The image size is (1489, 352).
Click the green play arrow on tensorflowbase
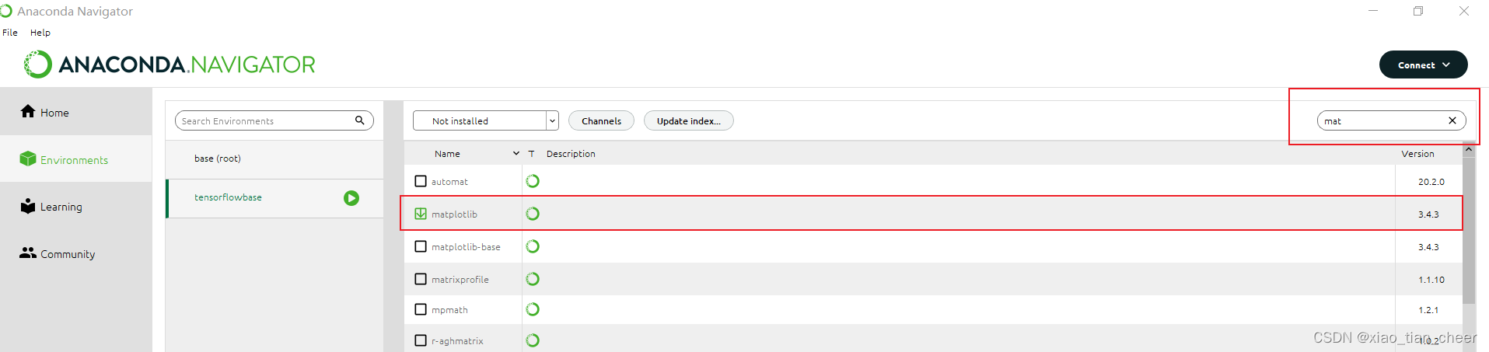coord(351,198)
